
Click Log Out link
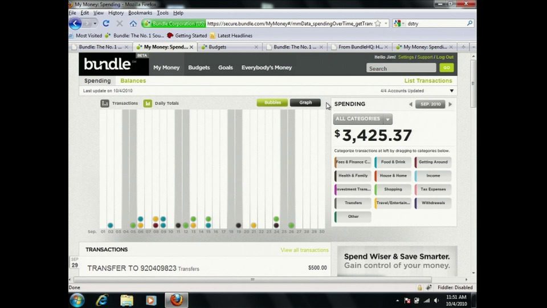tap(445, 57)
